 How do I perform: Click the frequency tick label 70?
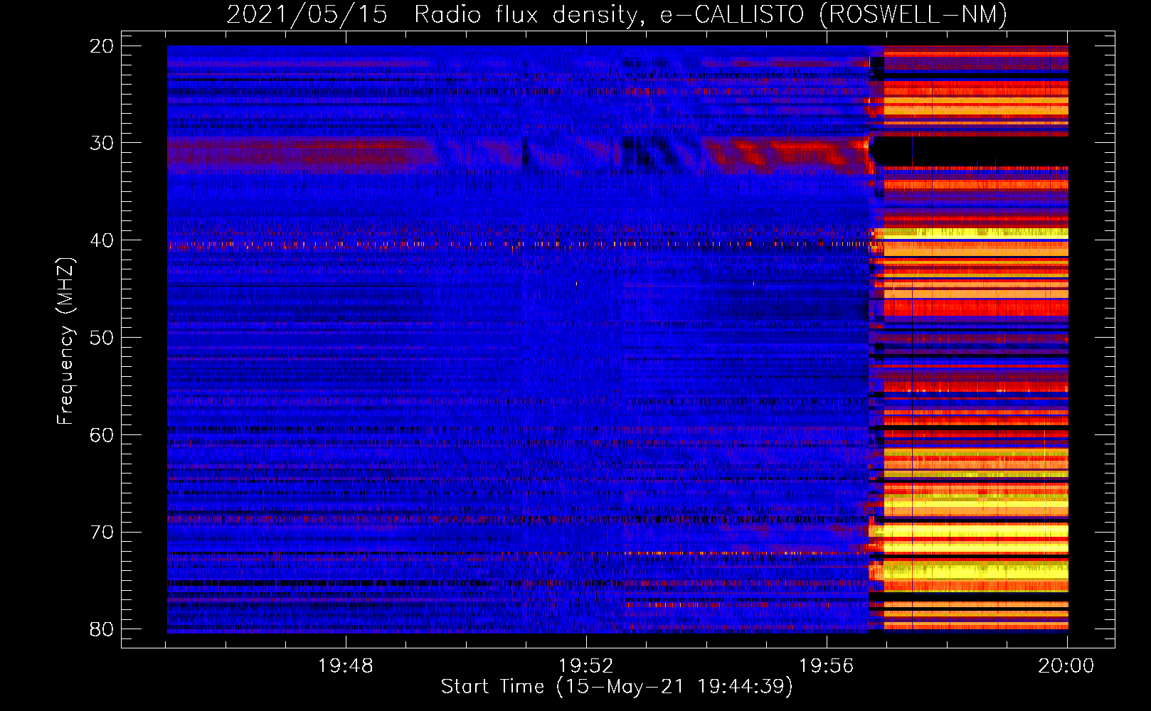[102, 533]
